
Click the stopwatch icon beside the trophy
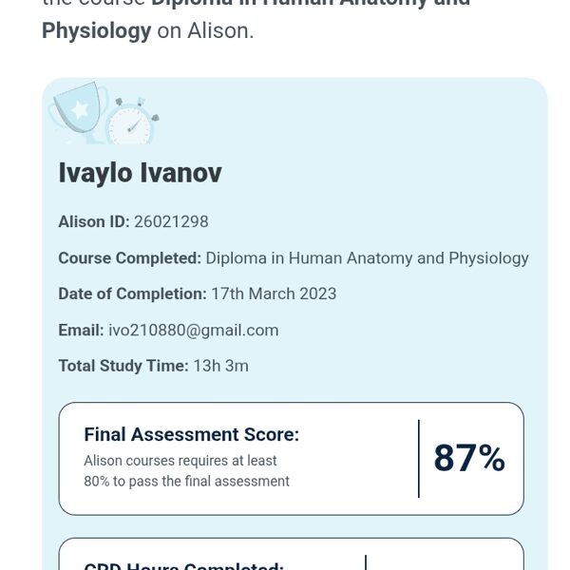click(131, 122)
